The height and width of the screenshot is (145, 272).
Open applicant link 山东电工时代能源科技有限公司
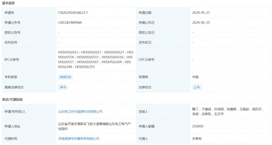pos(80,112)
